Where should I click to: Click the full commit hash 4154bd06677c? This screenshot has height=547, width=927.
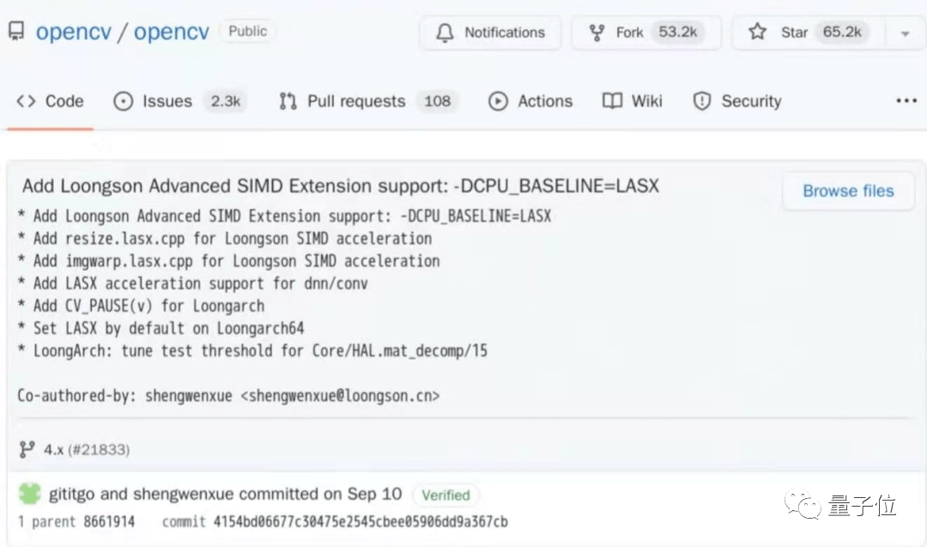point(360,522)
